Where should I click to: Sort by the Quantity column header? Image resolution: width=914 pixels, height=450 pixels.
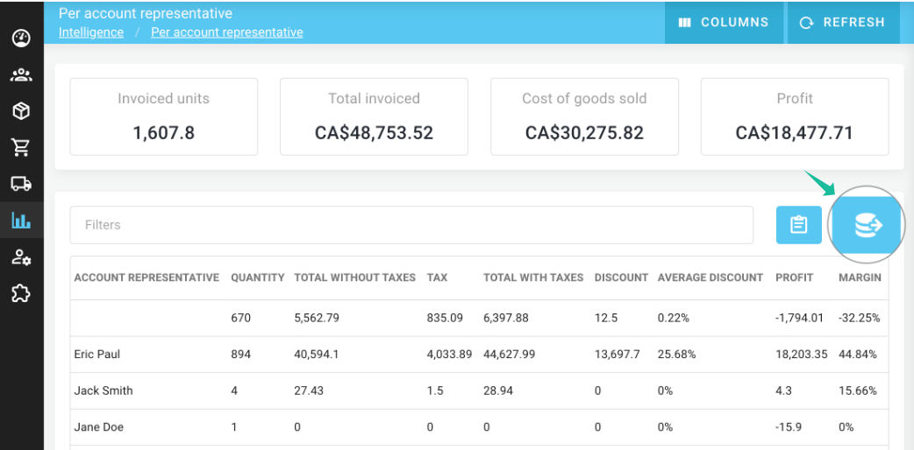pyautogui.click(x=258, y=278)
